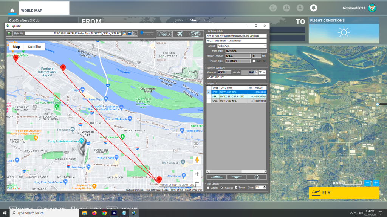
Task: Open Terms of Use link on map
Action: click(x=177, y=190)
